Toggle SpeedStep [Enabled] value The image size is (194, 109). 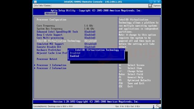pyautogui.click(x=90, y=32)
